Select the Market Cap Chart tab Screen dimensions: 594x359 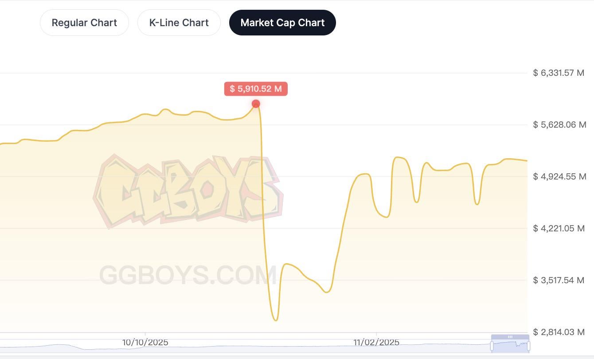pyautogui.click(x=282, y=23)
